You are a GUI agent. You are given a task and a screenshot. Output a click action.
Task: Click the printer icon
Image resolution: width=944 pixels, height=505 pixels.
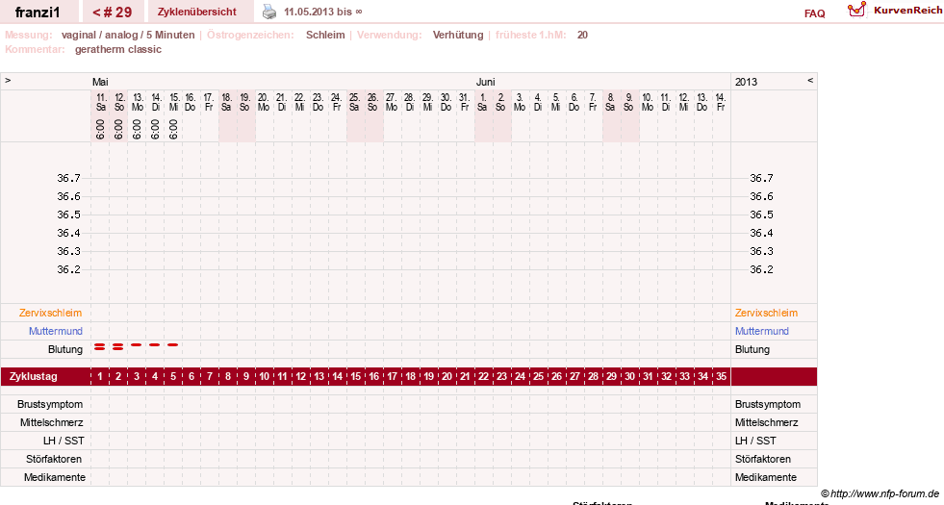click(x=269, y=12)
